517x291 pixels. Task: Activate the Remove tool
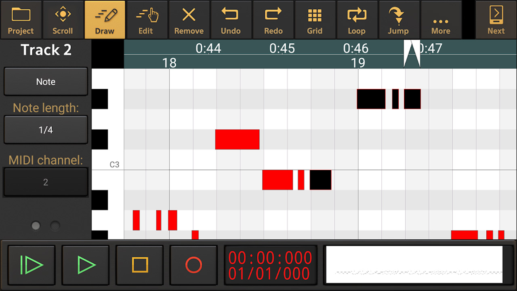click(189, 19)
